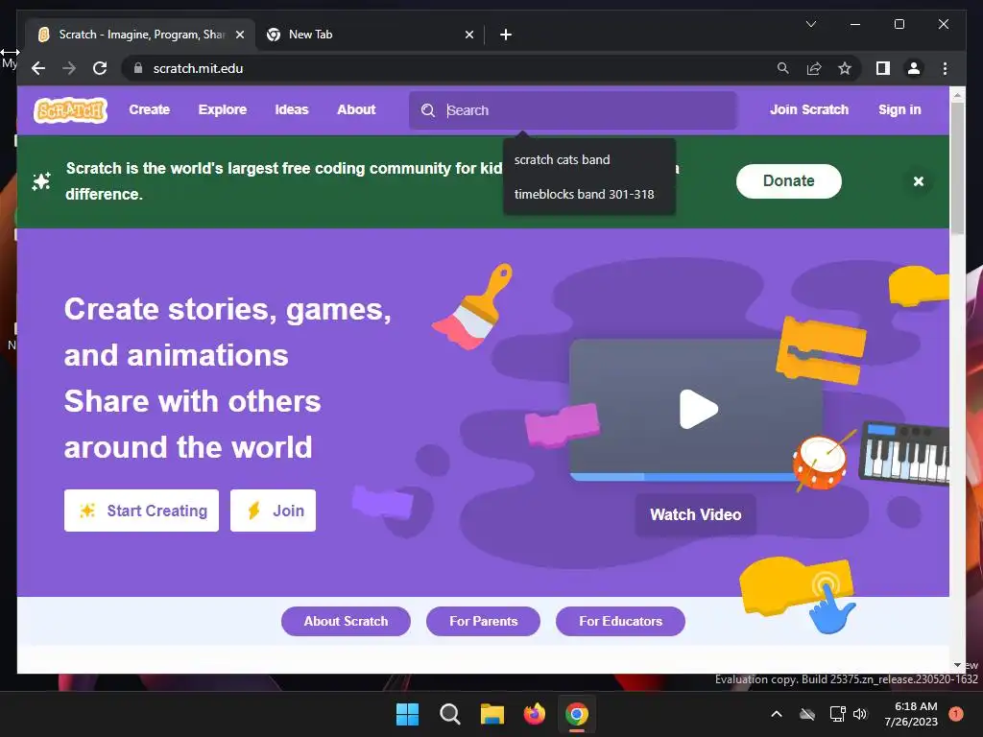The width and height of the screenshot is (983, 737).
Task: Click the Watch Video button
Action: [x=695, y=514]
